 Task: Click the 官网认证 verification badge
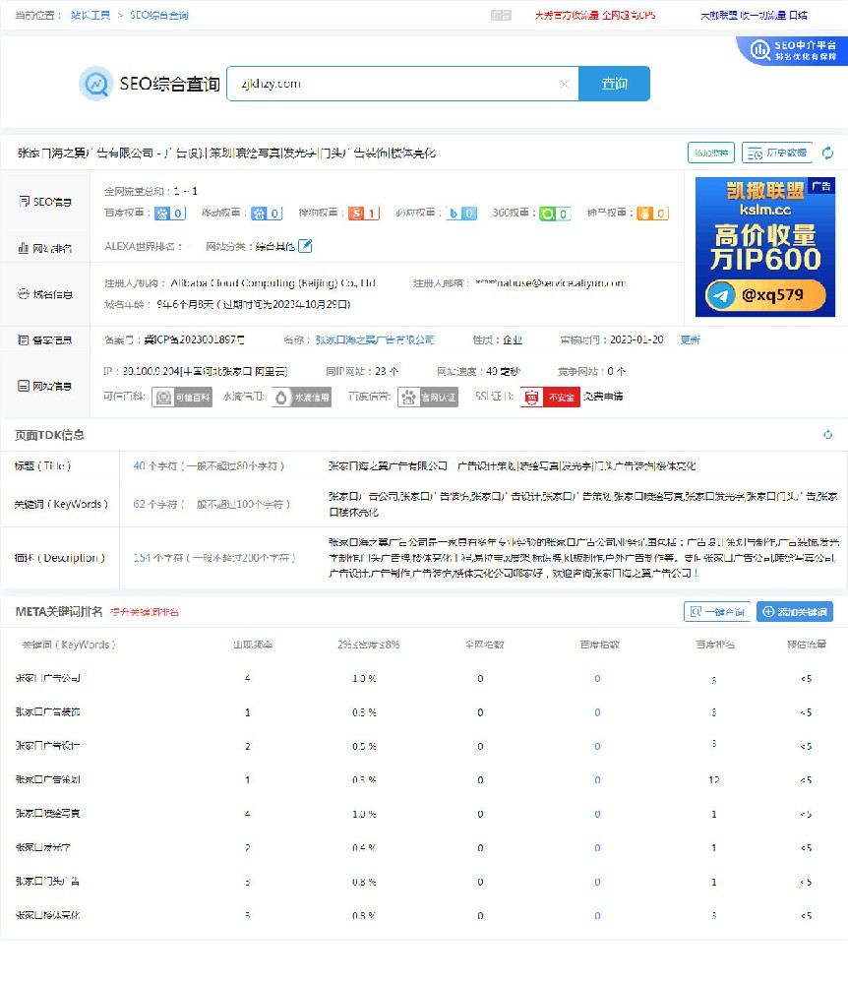428,399
